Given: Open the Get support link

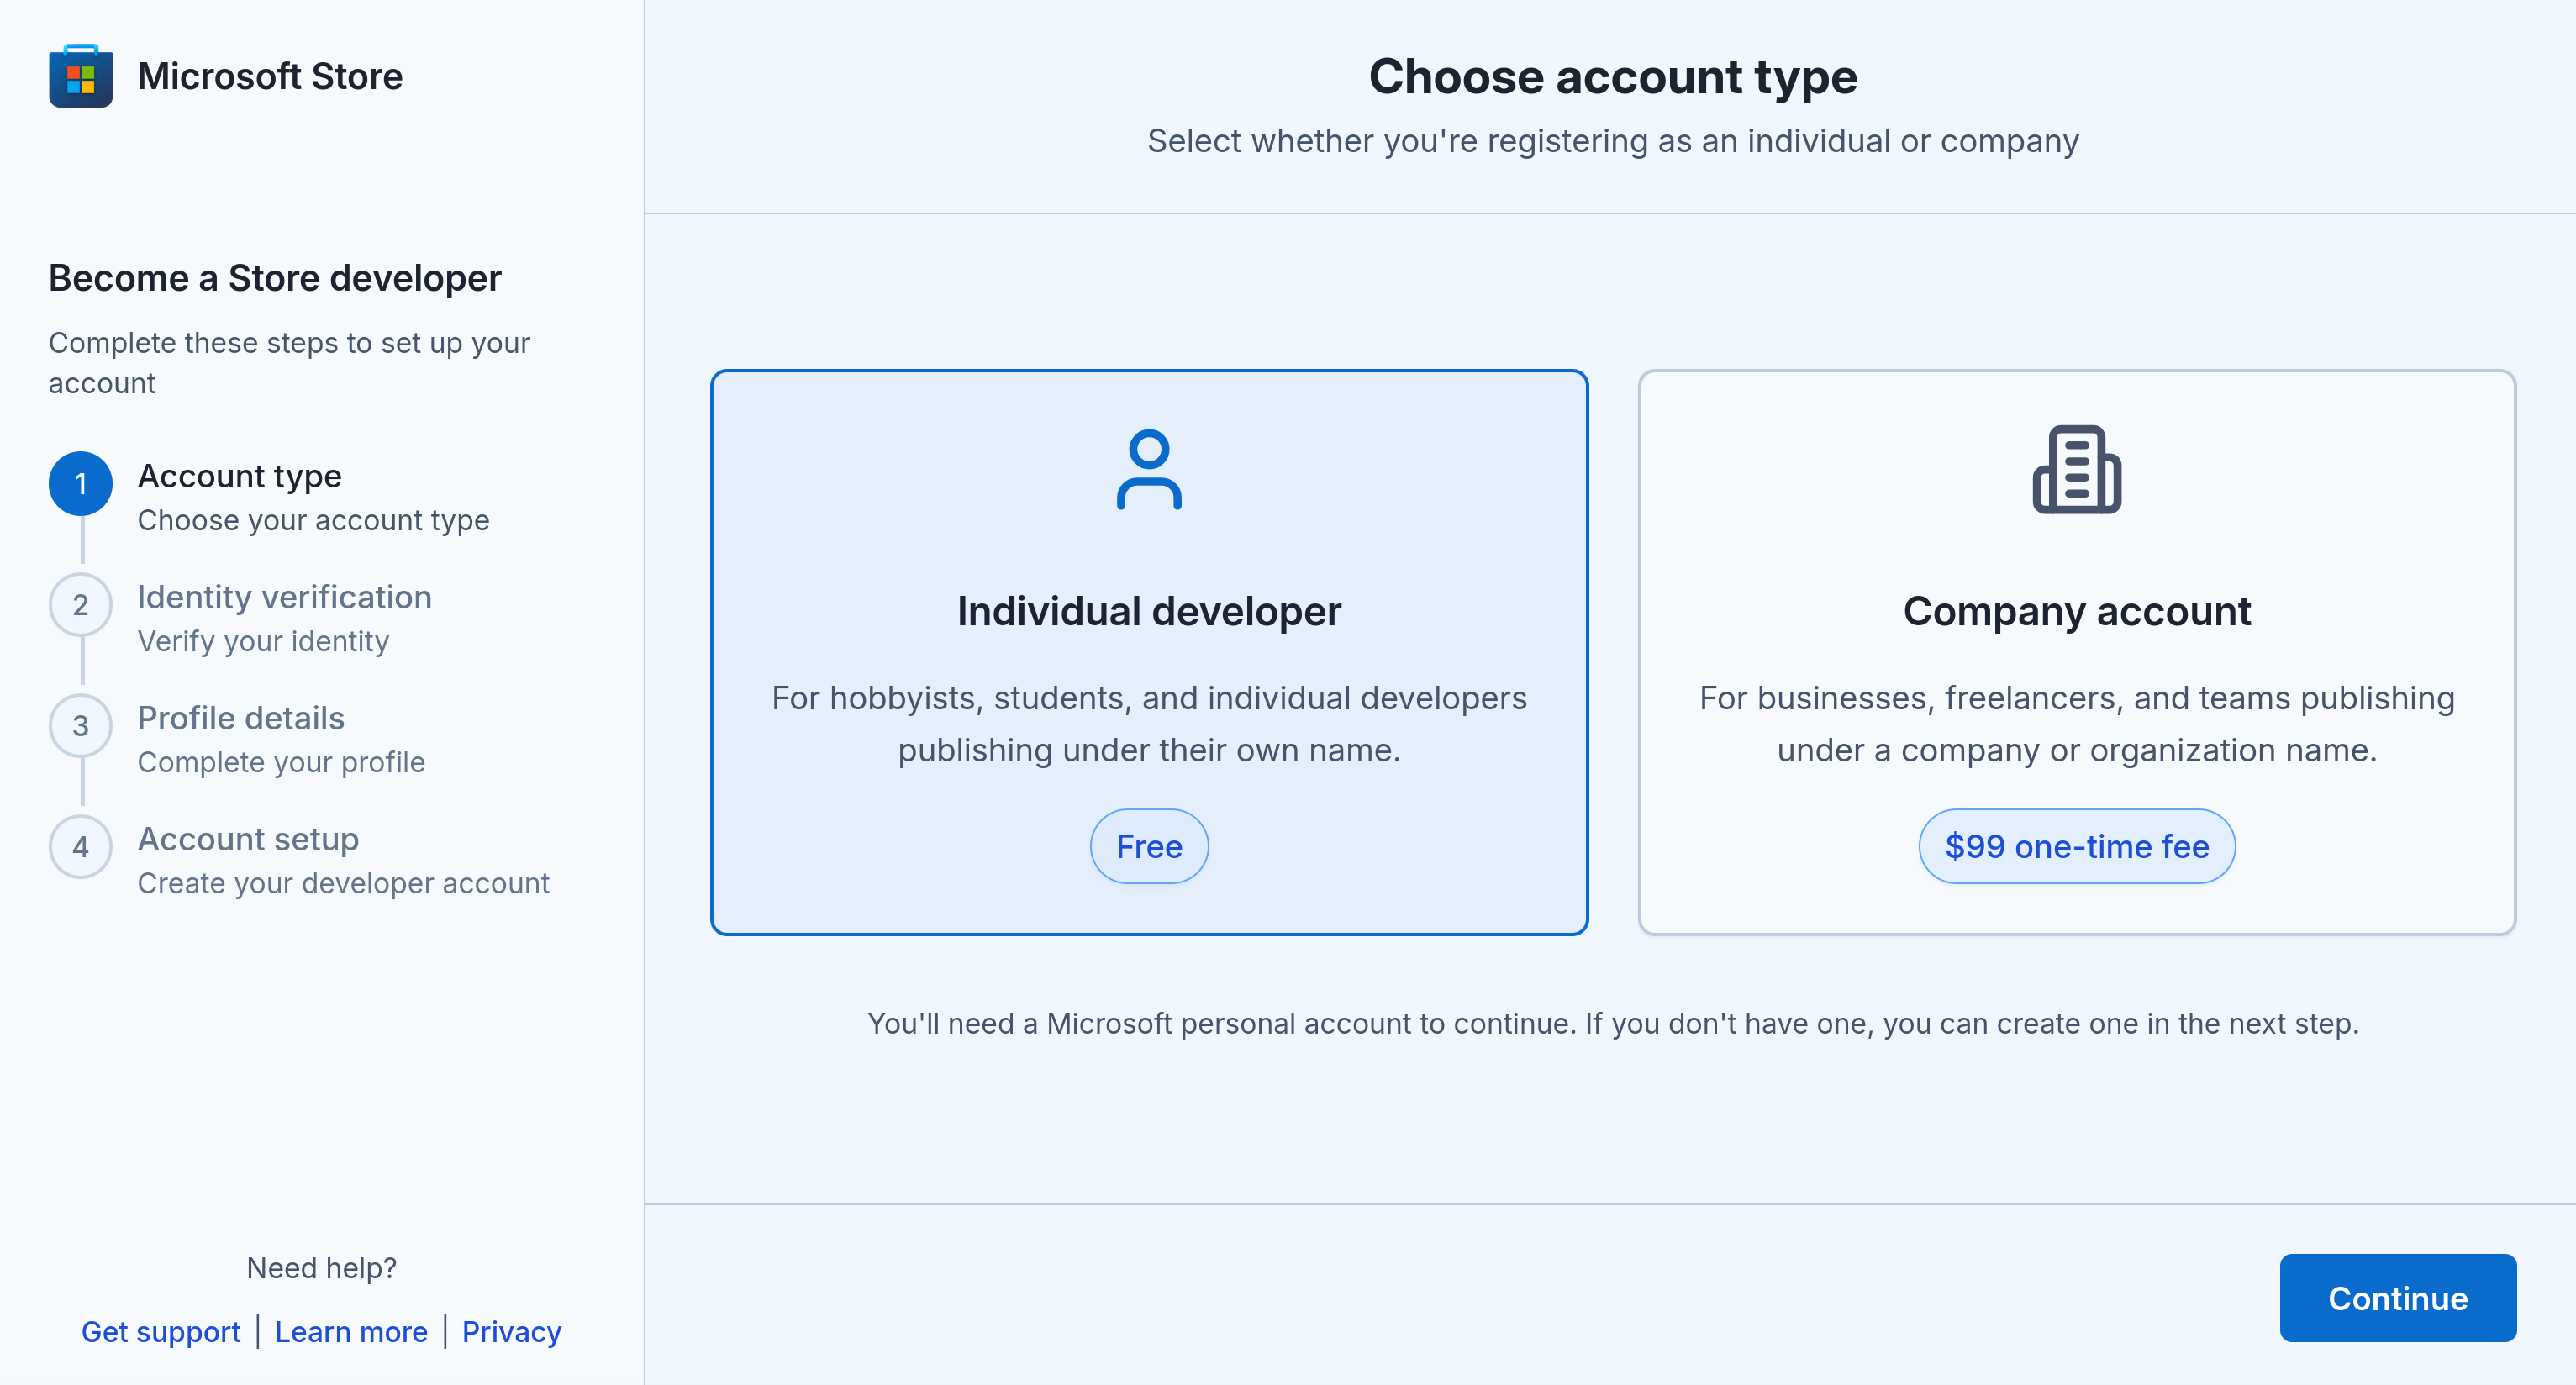Looking at the screenshot, I should (x=161, y=1332).
